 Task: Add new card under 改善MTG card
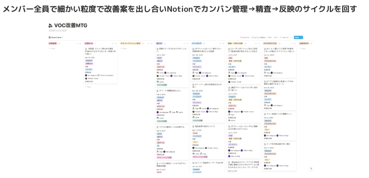point(88,87)
